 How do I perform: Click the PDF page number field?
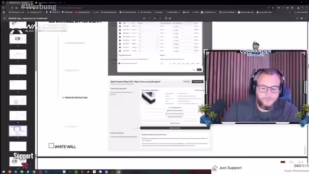[140, 18]
